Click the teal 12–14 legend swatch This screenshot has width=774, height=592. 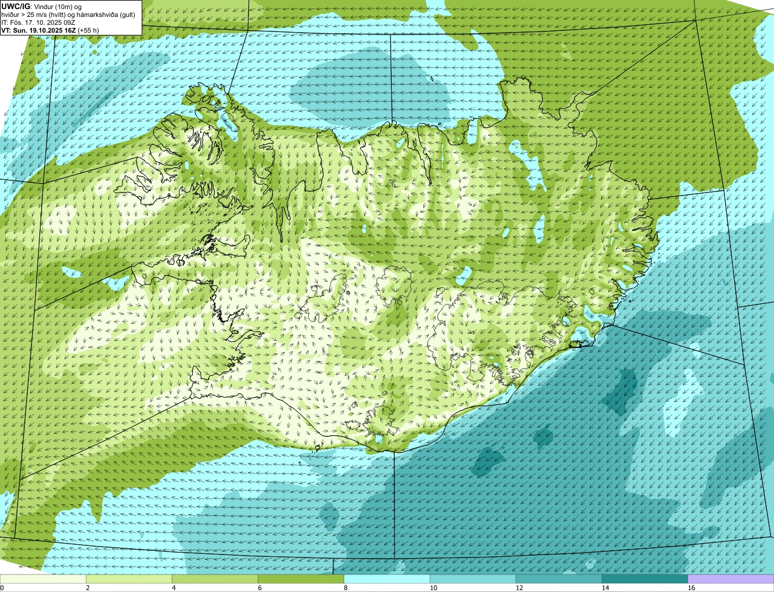pyautogui.click(x=559, y=579)
